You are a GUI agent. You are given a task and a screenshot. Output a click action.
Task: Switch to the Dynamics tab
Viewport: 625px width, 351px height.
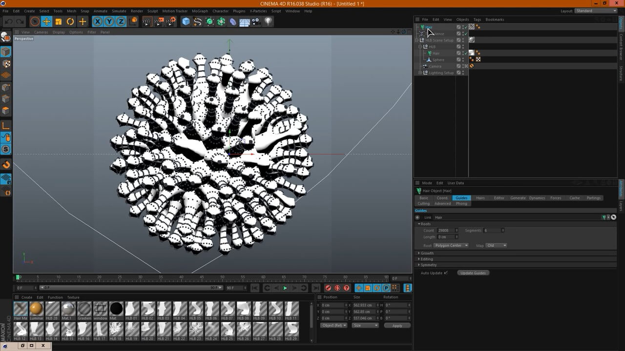[x=537, y=198]
